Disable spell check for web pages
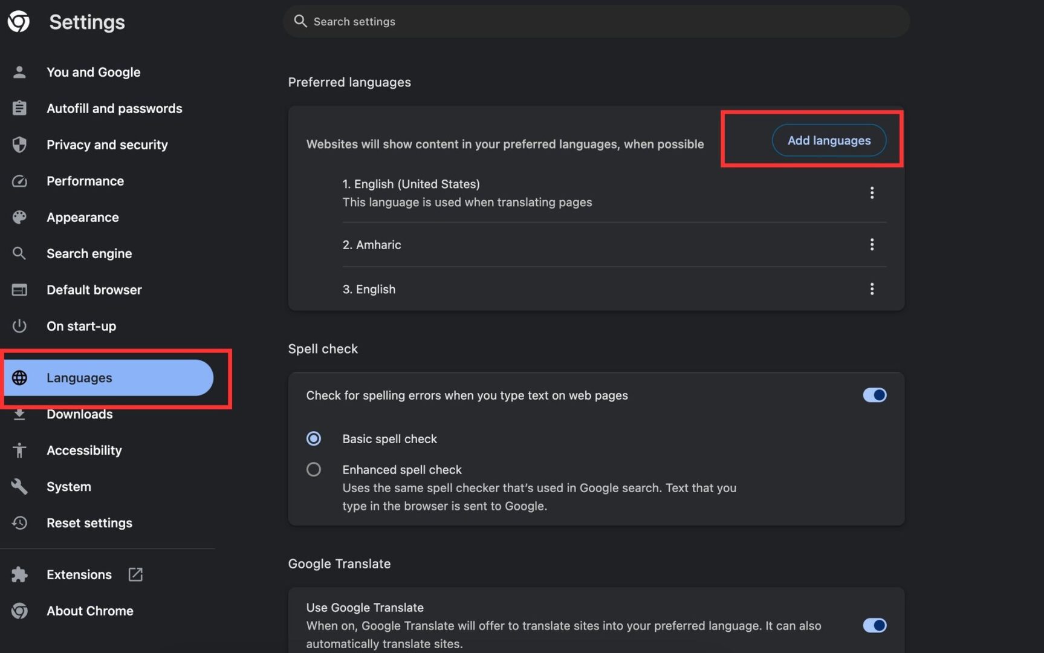Image resolution: width=1044 pixels, height=653 pixels. pos(875,395)
